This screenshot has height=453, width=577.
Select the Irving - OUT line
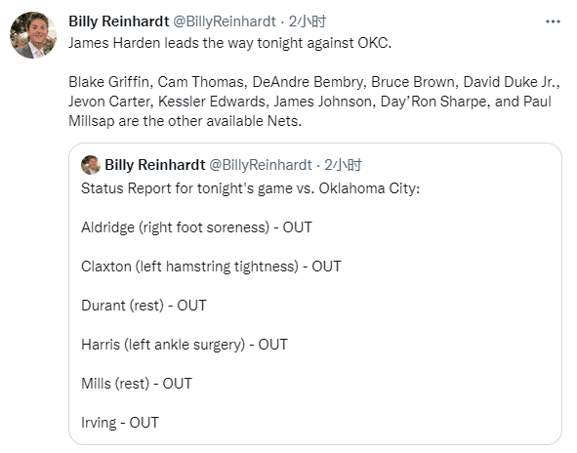[120, 423]
